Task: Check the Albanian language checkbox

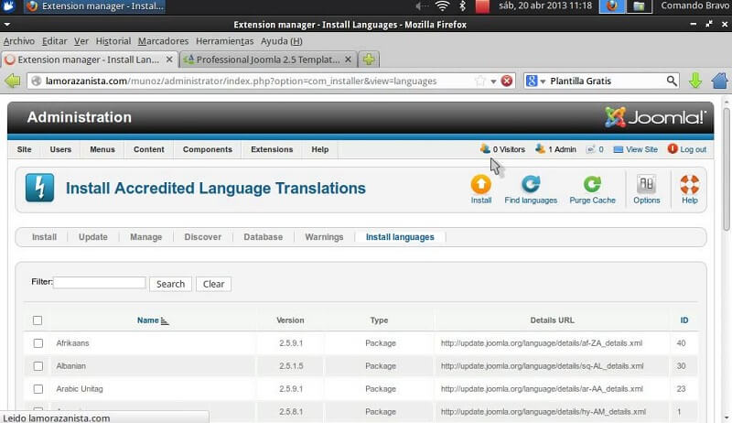Action: (x=38, y=366)
